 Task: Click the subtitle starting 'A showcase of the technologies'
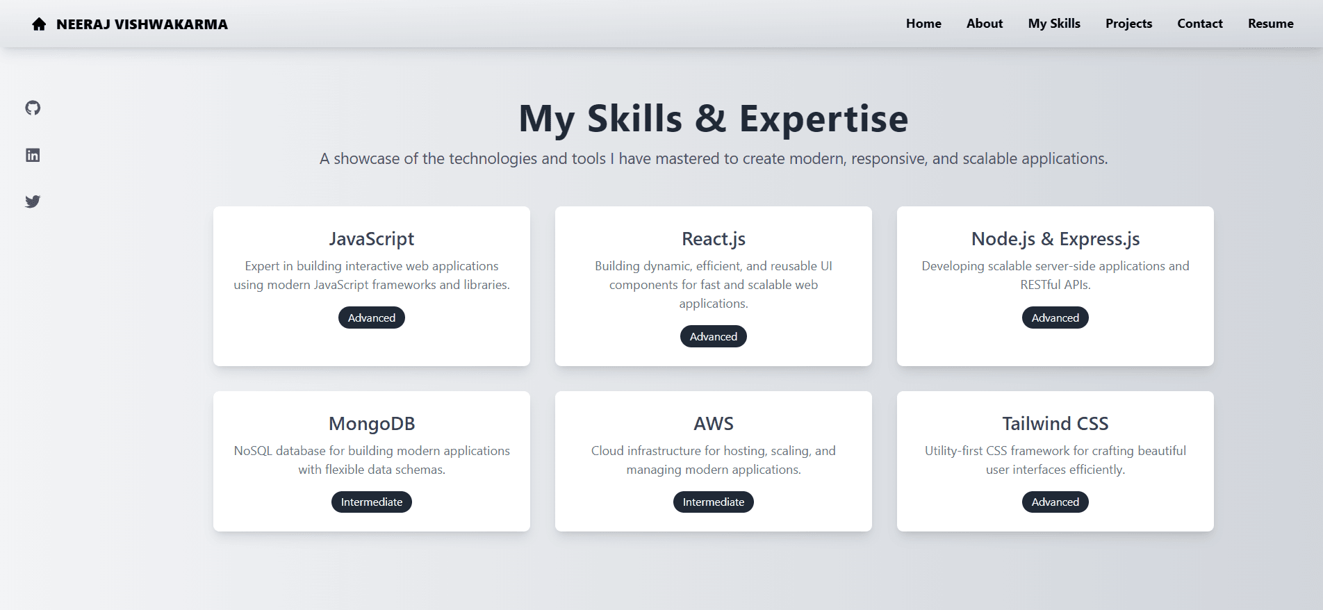point(714,159)
